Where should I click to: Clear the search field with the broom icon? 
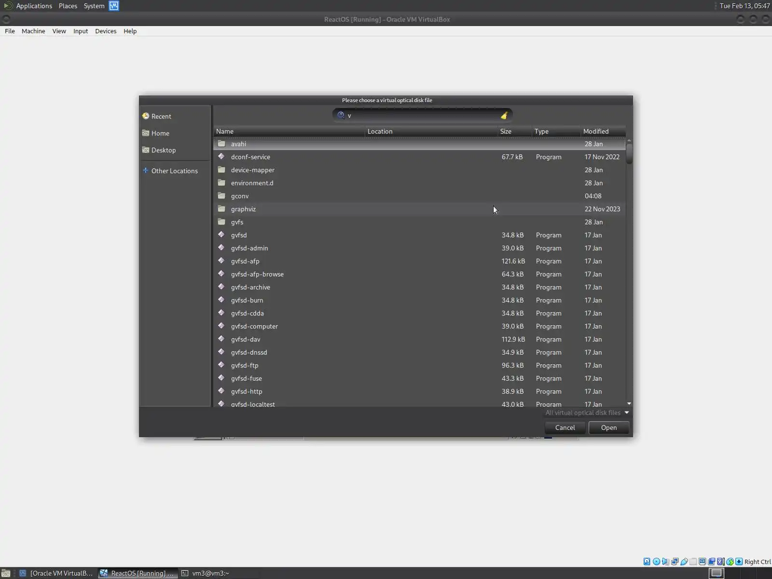point(504,115)
